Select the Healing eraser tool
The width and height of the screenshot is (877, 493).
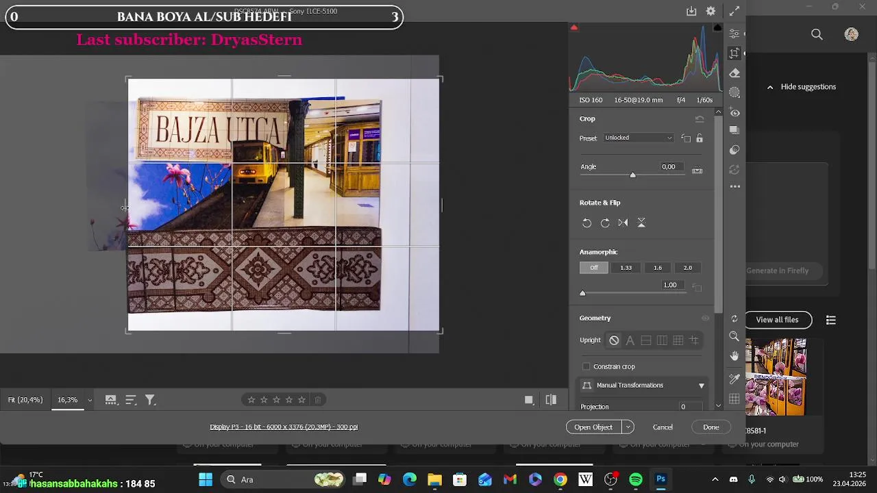734,73
